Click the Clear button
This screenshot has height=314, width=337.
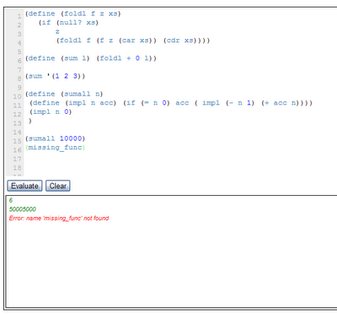[x=58, y=186]
